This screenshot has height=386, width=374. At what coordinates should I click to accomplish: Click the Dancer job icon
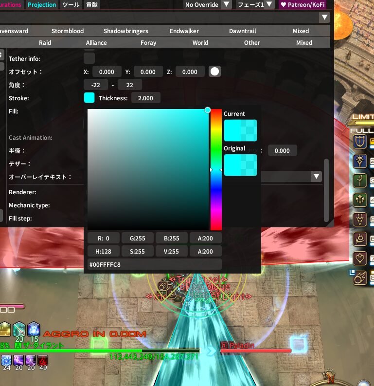(360, 258)
